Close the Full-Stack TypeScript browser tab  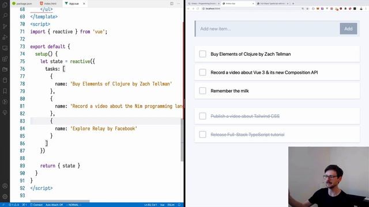pyautogui.click(x=288, y=3)
